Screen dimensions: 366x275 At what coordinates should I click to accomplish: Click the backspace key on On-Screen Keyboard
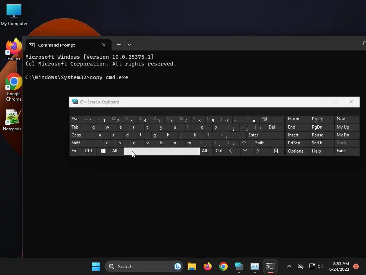click(x=272, y=119)
